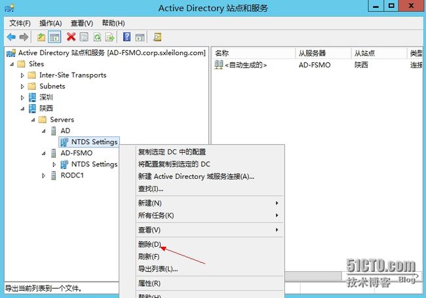Click the Servers folder icon
The height and width of the screenshot is (298, 426).
click(43, 120)
